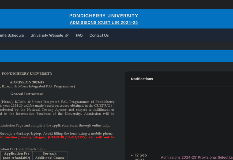Select the Application Fee table header cell
Image resolution: width=233 pixels, height=160 pixels.
pyautogui.click(x=17, y=156)
